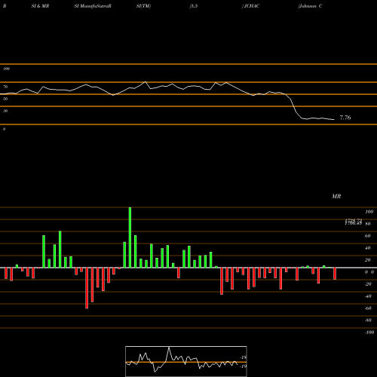The image size is (377, 377).
Task: Click the 7.76 RSI value label
Action: [345, 118]
